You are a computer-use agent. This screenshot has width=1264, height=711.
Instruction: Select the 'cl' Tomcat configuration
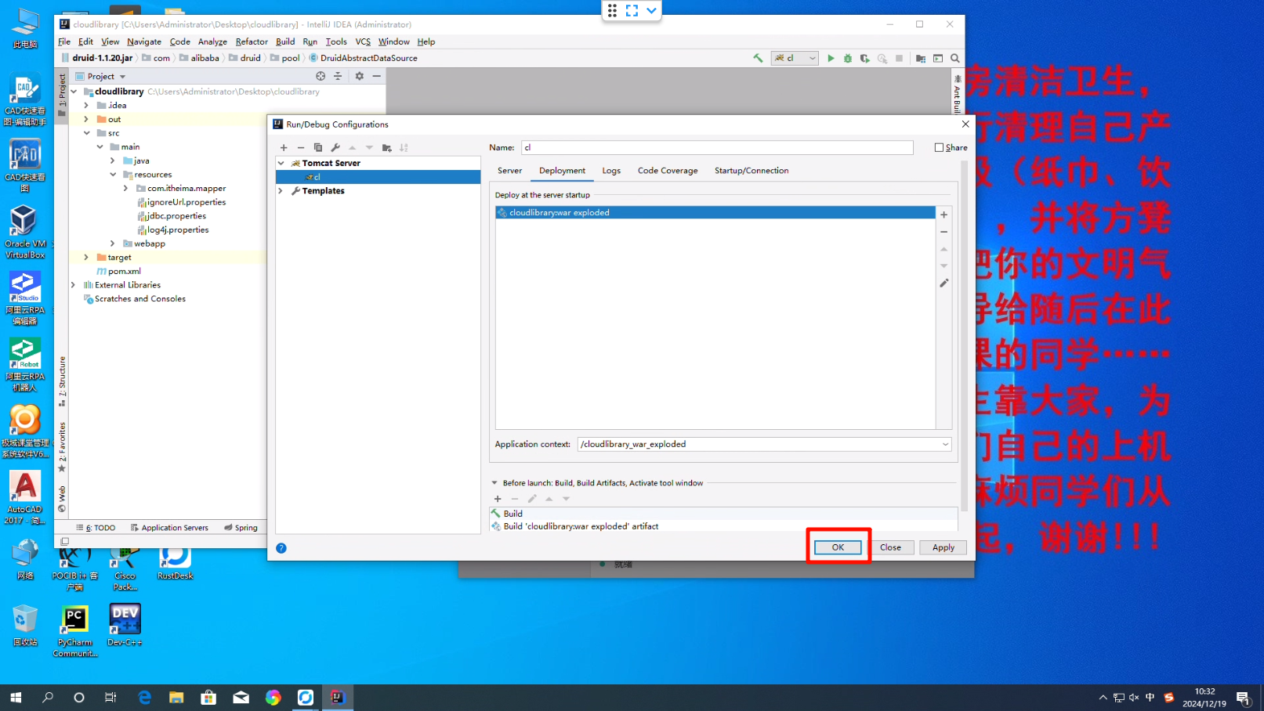click(378, 178)
